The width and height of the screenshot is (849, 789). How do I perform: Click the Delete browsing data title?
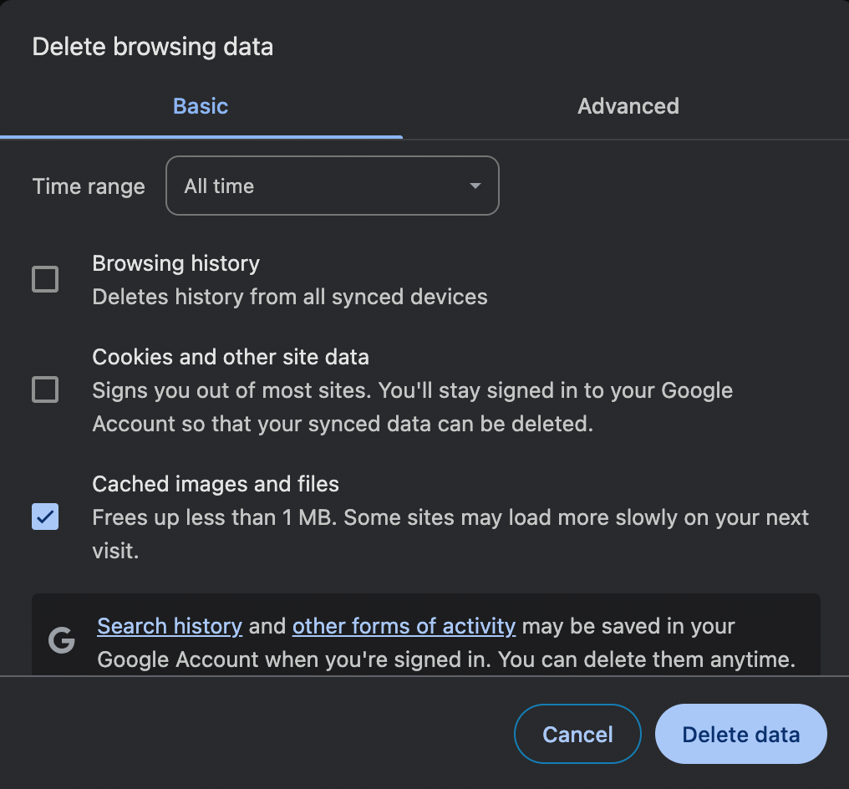click(x=153, y=47)
